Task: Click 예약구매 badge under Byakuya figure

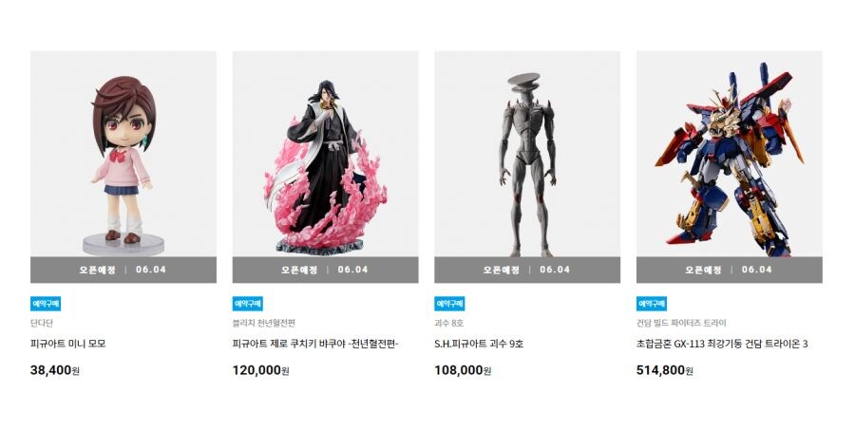Action: point(248,304)
